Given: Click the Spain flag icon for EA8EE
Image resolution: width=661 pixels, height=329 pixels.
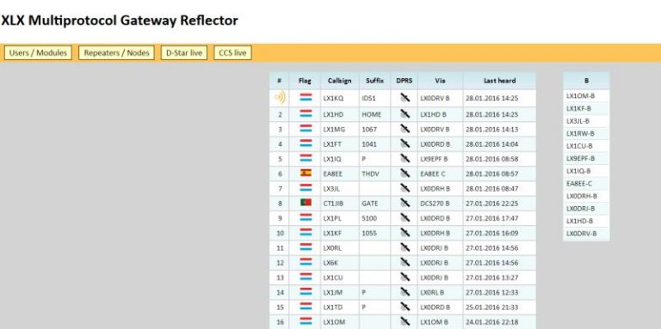Looking at the screenshot, I should pos(306,173).
